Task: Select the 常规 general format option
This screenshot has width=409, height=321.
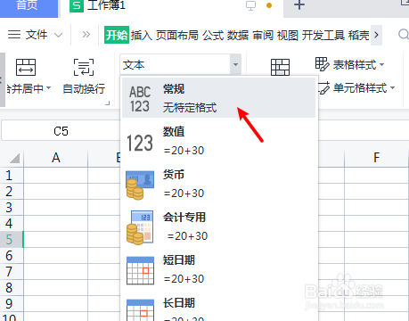Action: [x=218, y=98]
